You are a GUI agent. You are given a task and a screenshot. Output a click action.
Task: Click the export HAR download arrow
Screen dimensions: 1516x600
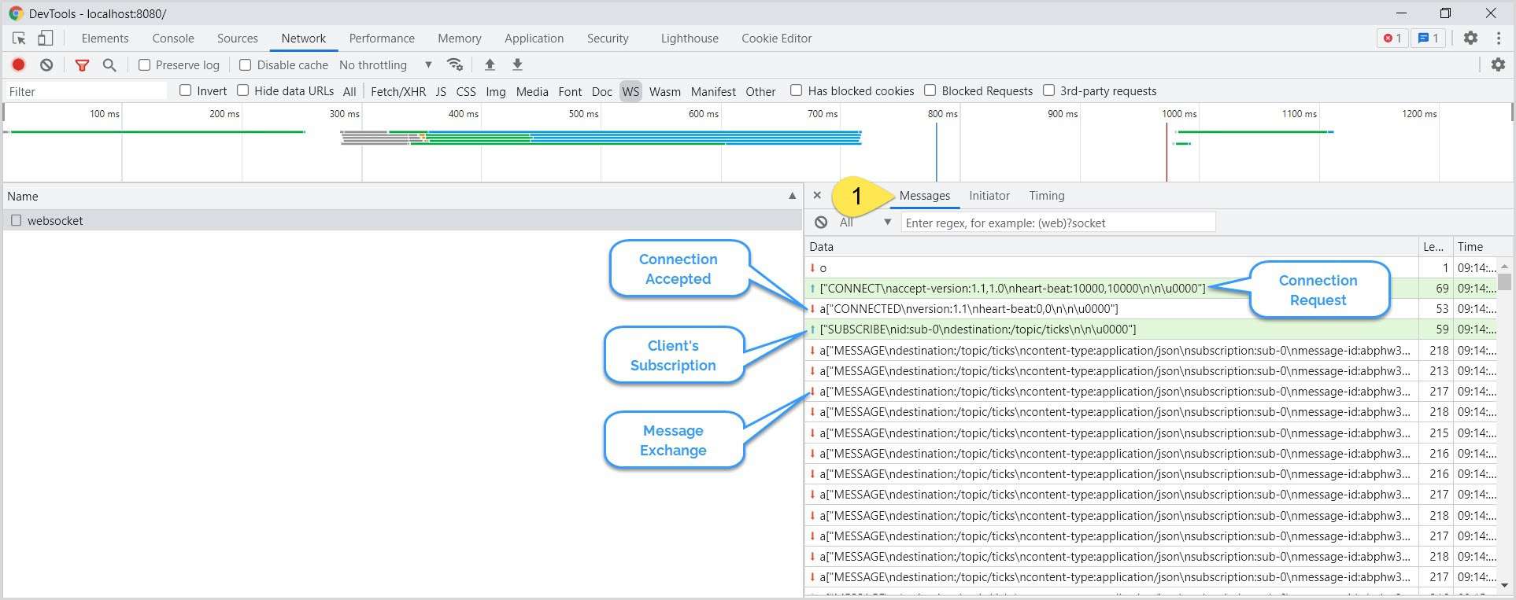pyautogui.click(x=517, y=64)
